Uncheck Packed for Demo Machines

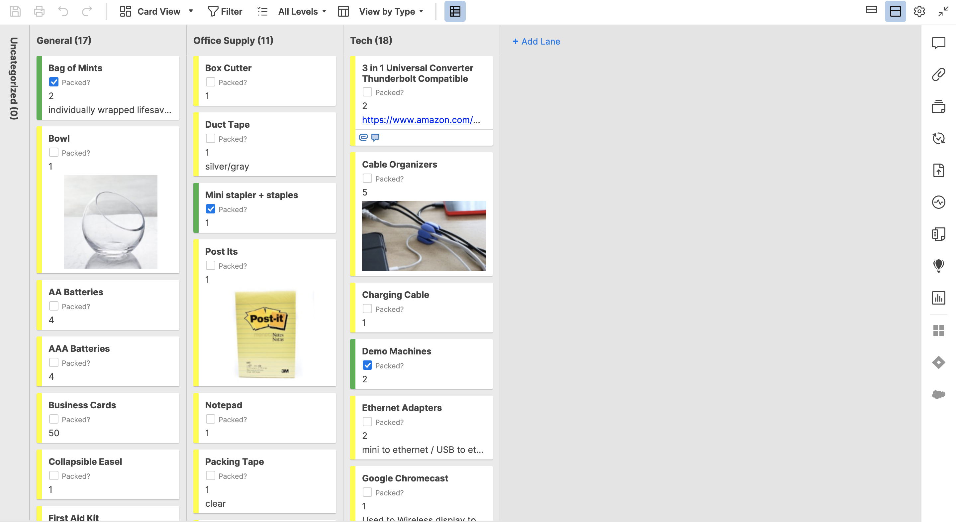coord(367,366)
